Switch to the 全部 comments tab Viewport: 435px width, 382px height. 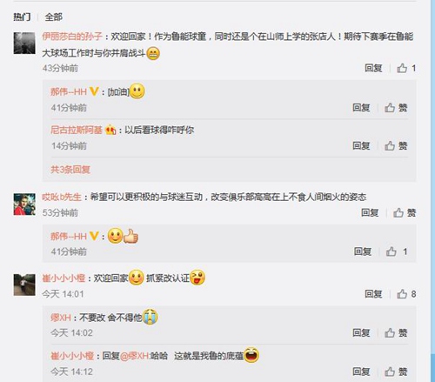[x=53, y=17]
